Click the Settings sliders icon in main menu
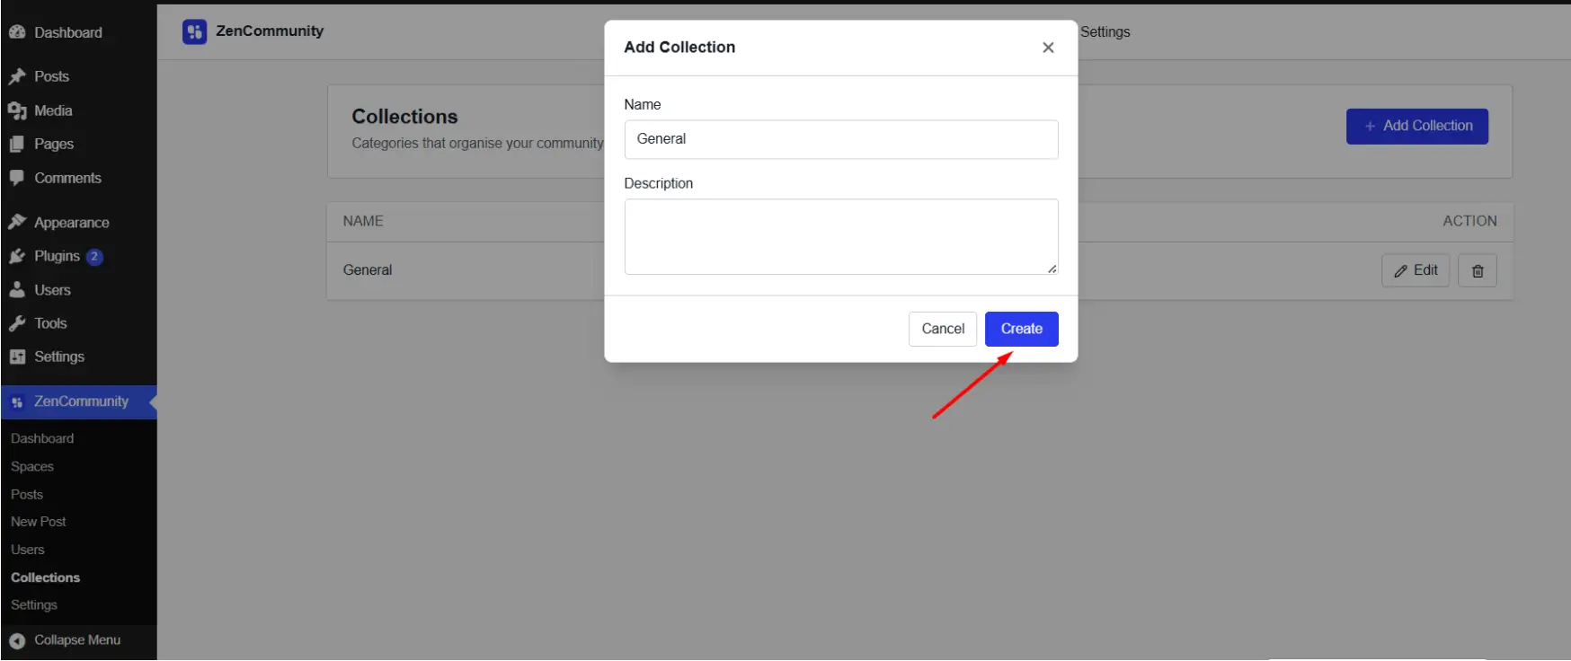The image size is (1571, 661). tap(17, 357)
